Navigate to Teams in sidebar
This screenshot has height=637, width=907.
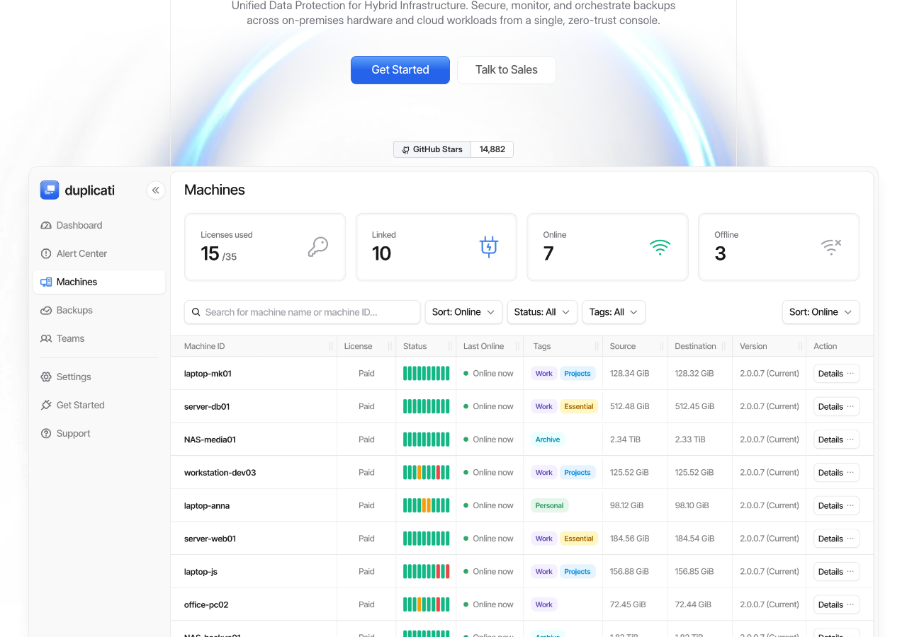point(99,338)
